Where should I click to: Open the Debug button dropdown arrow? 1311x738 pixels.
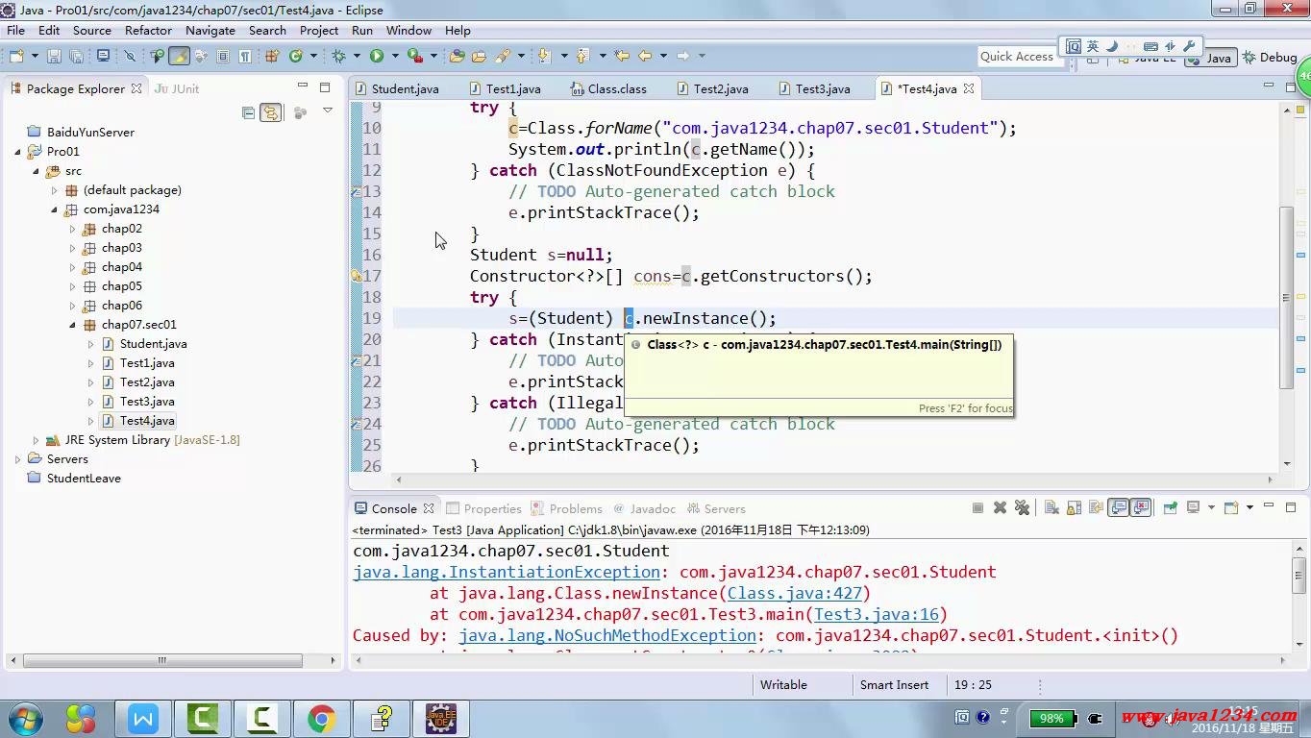[x=356, y=56]
